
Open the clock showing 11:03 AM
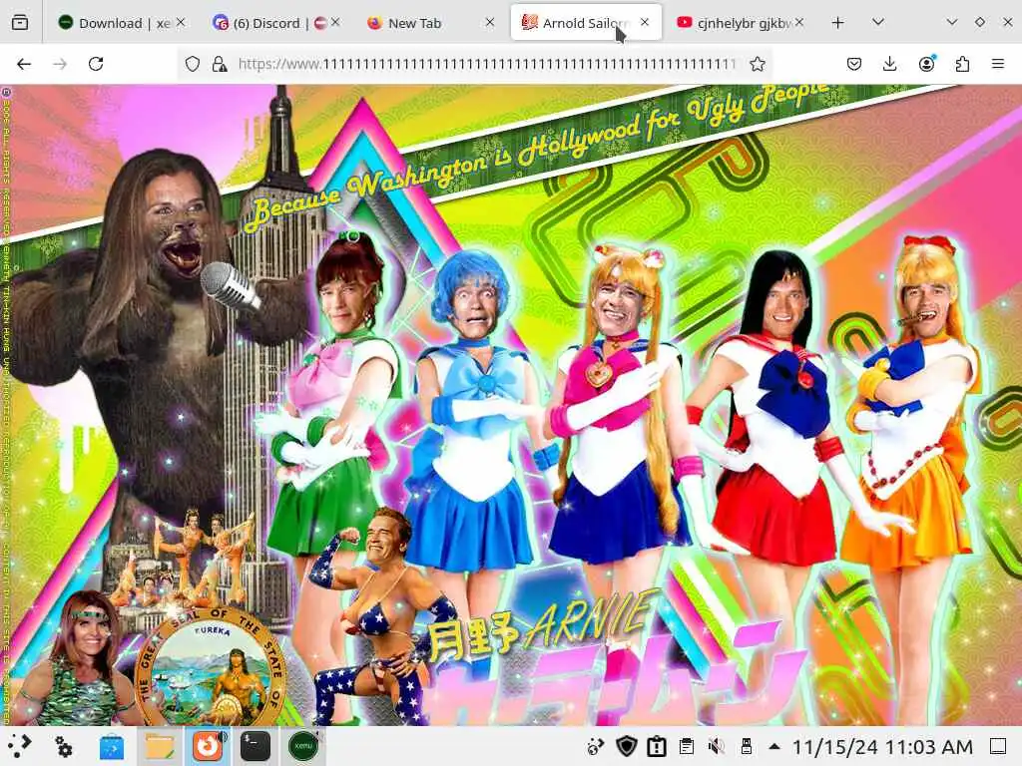point(882,746)
